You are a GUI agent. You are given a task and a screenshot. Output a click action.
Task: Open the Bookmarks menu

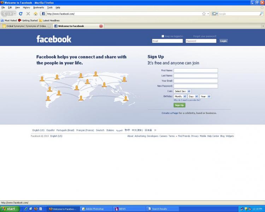pyautogui.click(x=39, y=8)
